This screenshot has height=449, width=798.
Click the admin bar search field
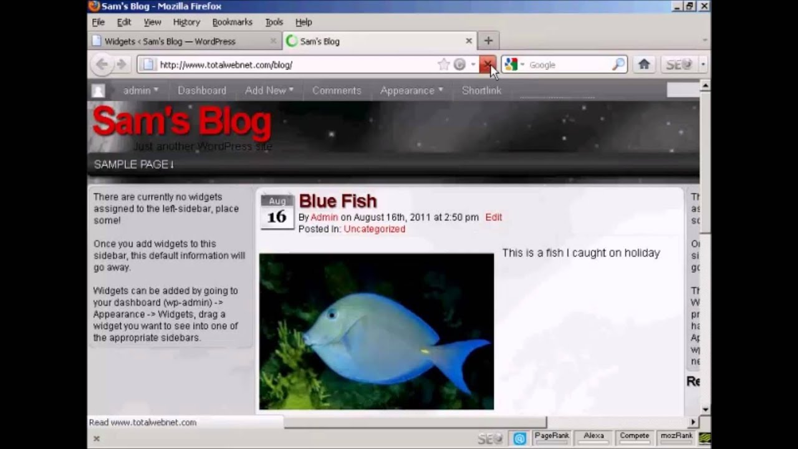click(683, 90)
